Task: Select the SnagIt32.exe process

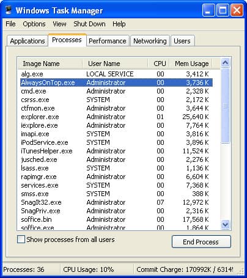Action: (116, 202)
